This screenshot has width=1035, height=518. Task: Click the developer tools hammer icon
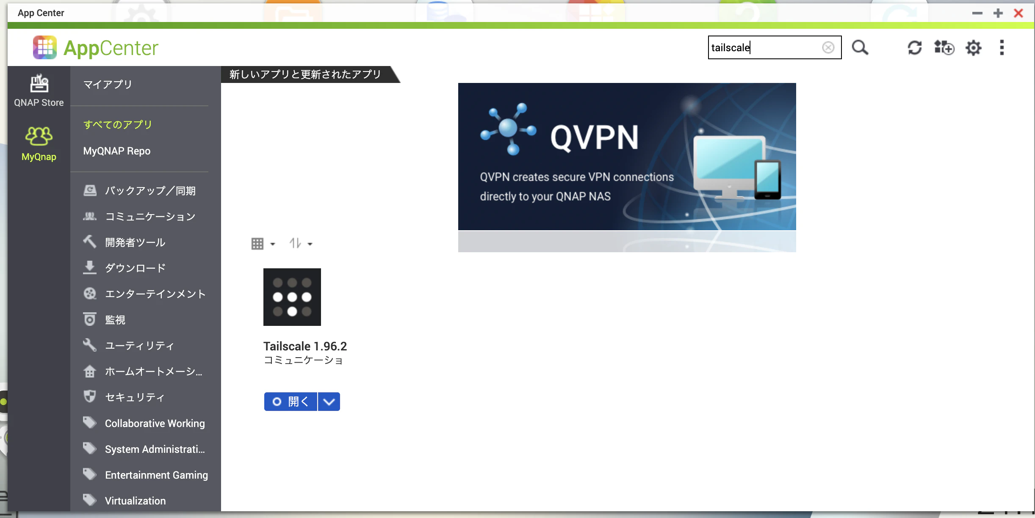point(90,242)
